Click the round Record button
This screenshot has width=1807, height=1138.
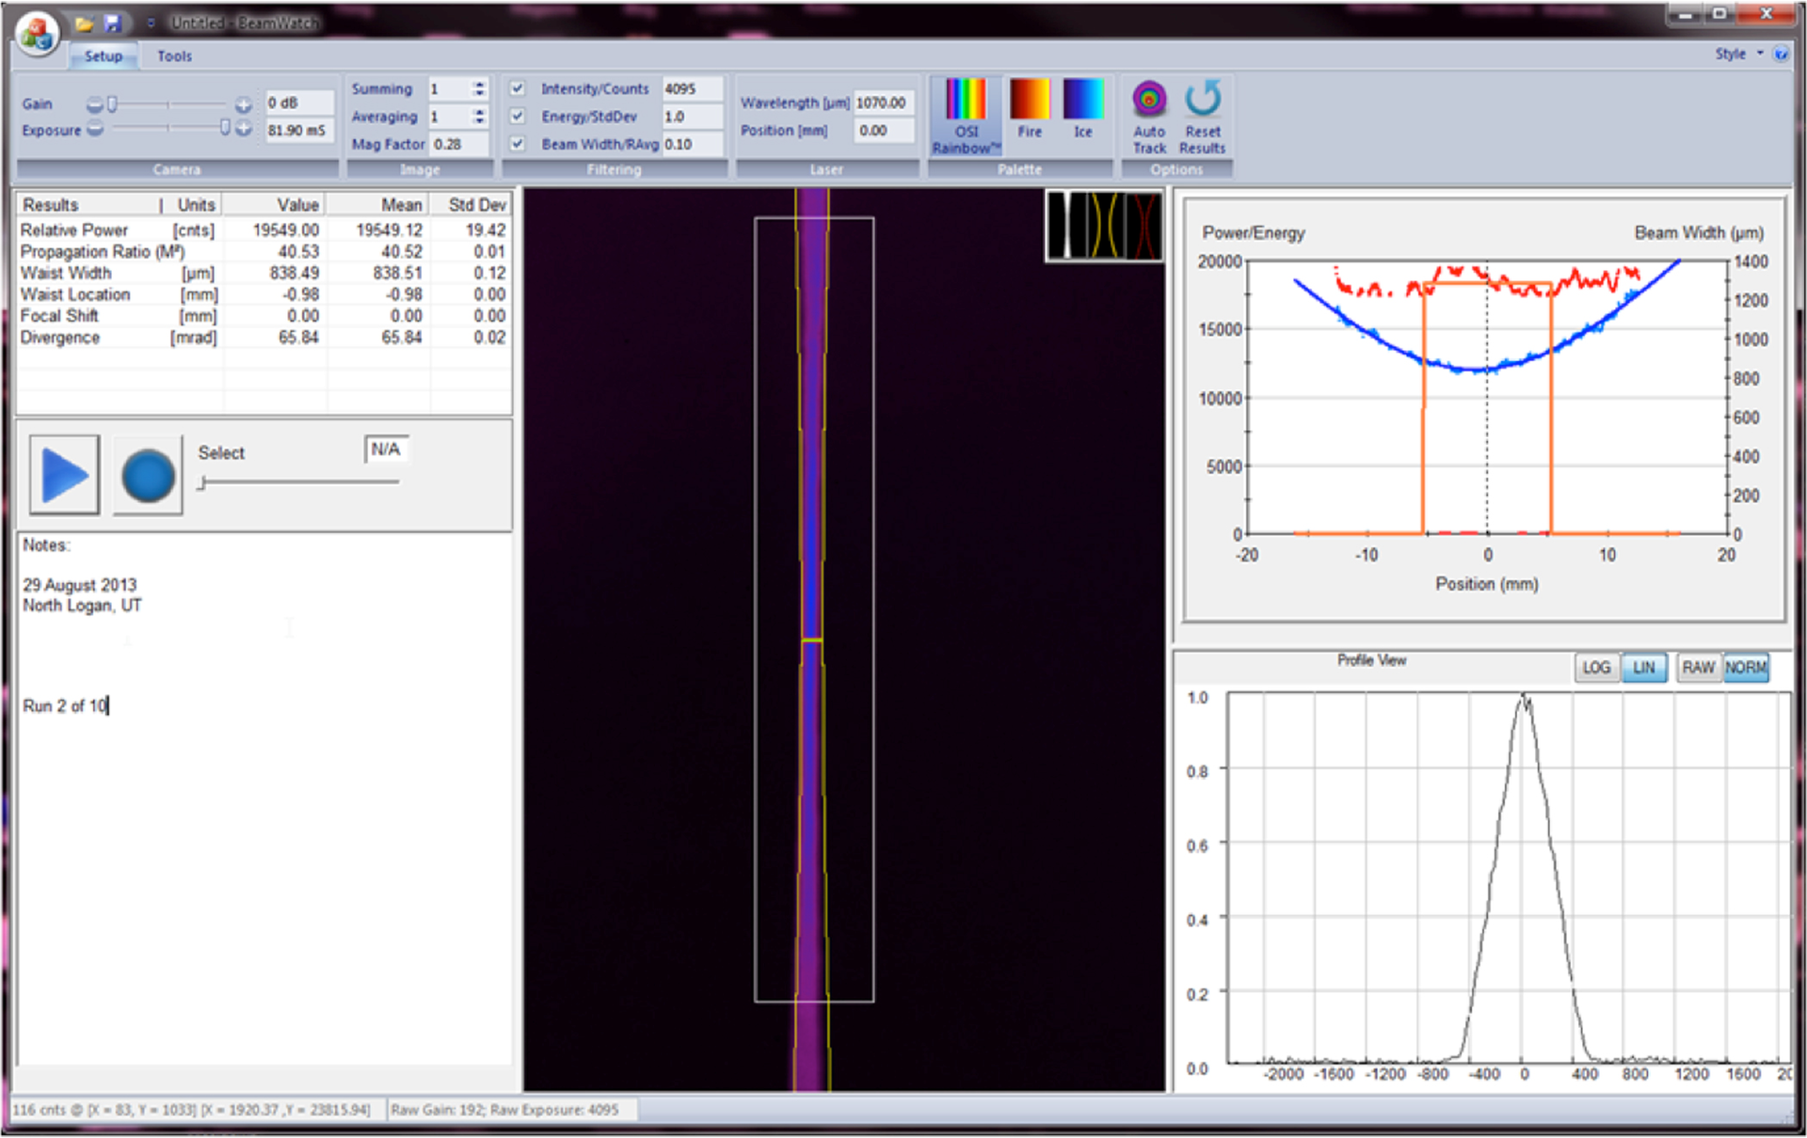click(148, 475)
